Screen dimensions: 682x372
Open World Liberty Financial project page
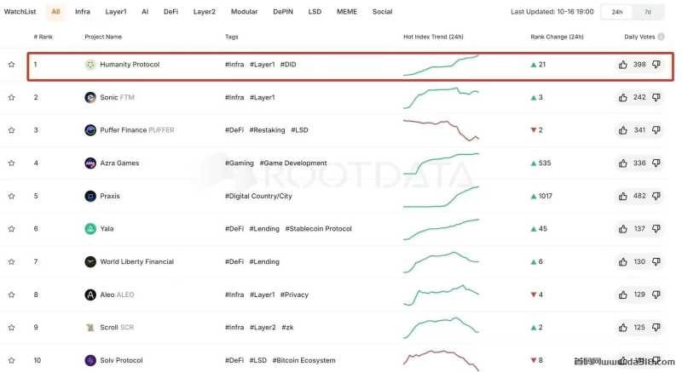[137, 261]
